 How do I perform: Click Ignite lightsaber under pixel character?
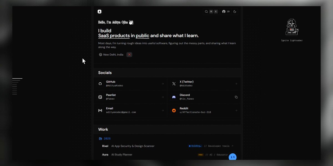coord(292,40)
